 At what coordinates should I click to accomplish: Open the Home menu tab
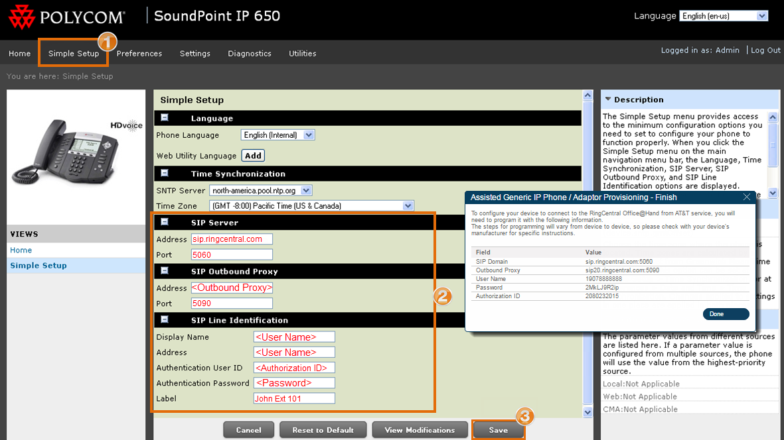19,54
